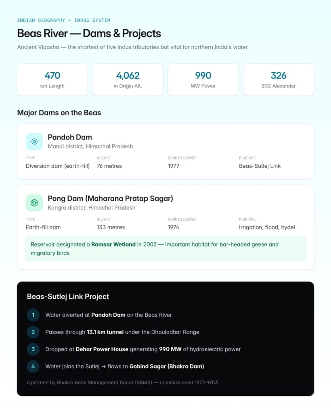
Task: Select step 2 circle badge
Action: tap(33, 332)
